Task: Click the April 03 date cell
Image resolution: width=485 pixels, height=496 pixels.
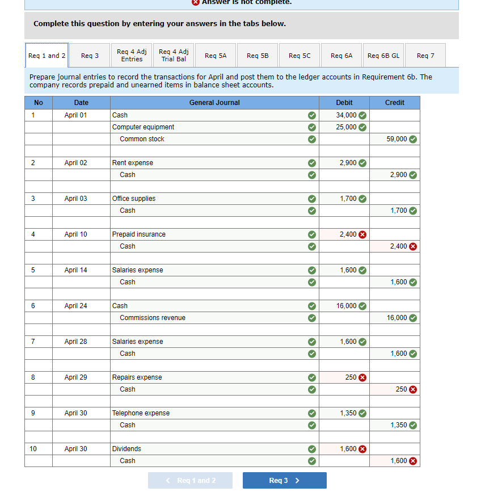Action: 81,199
